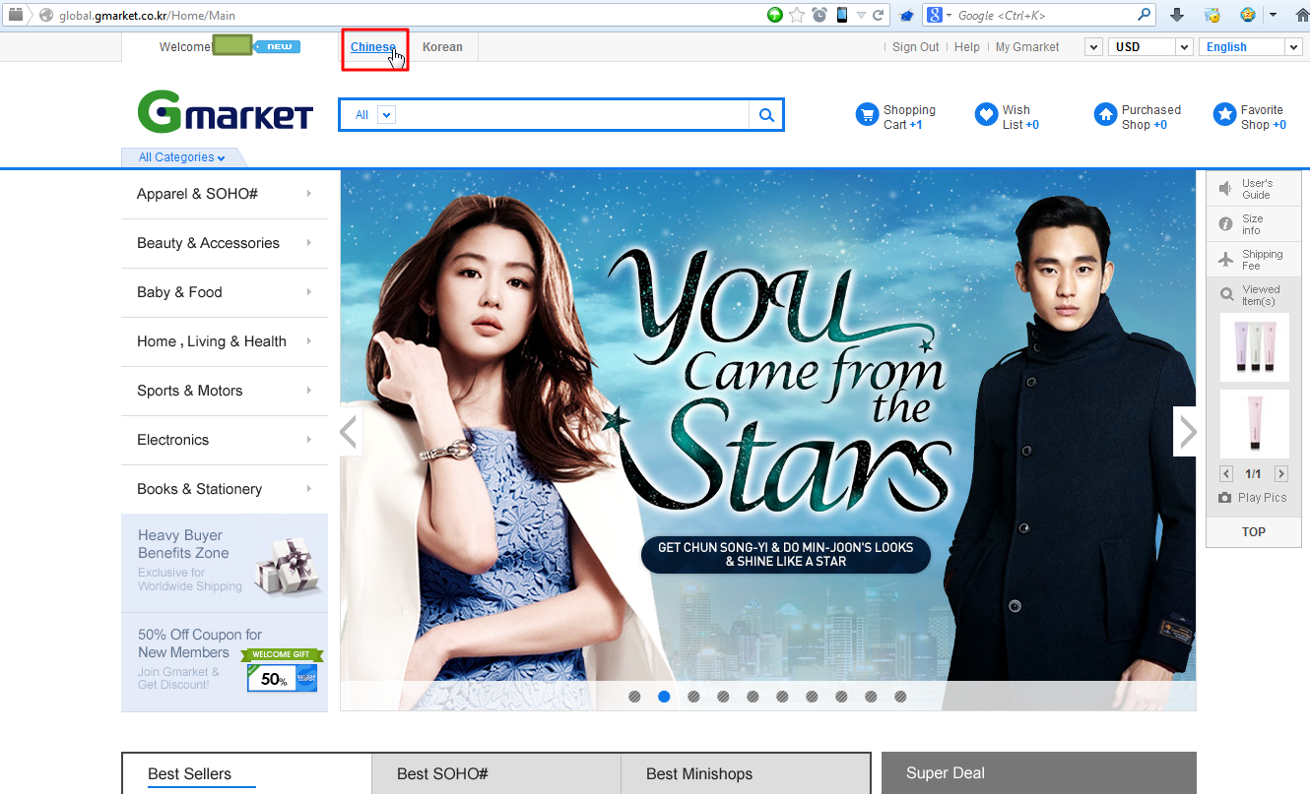The width and height of the screenshot is (1310, 794).
Task: Switch to the Best SOHO# tab
Action: click(x=496, y=773)
